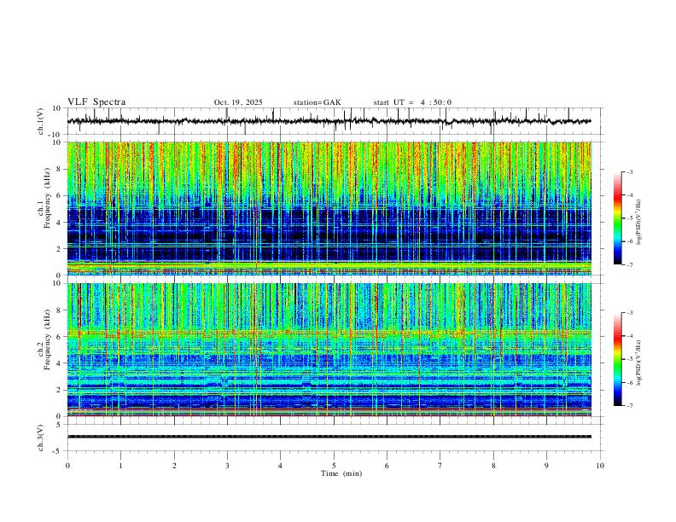Viewport: 676px width, 522px height.
Task: Click the "6" kHz tick on ch.2 spectrogram
Action: click(60, 337)
